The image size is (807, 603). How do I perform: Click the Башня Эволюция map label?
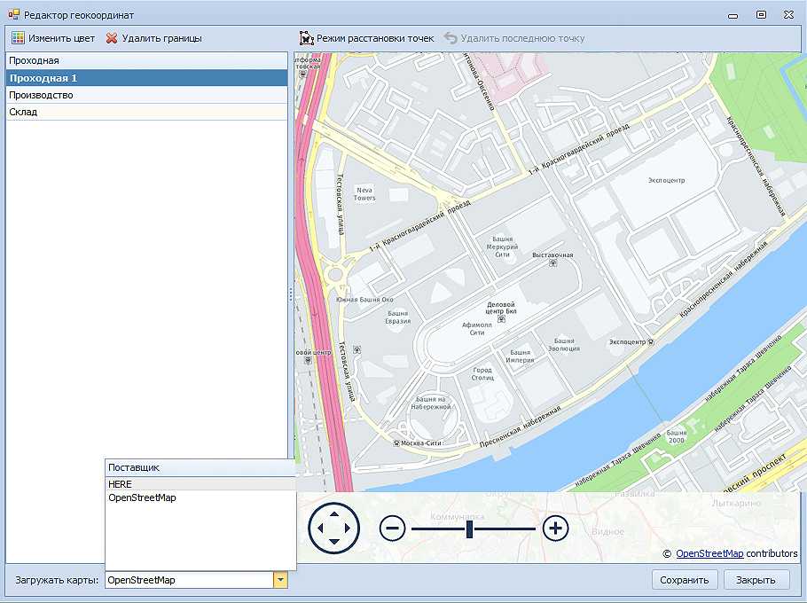[x=564, y=345]
